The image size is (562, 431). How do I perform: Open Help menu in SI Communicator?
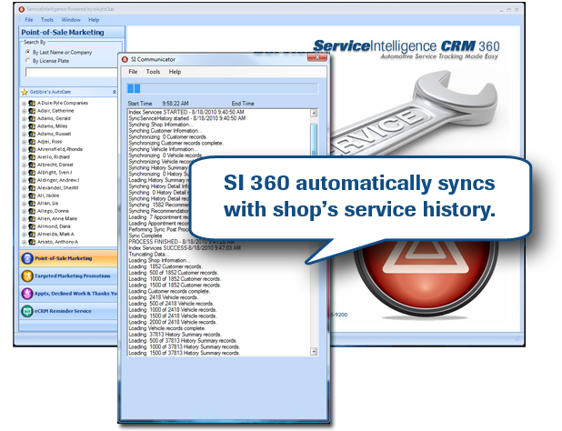(175, 72)
